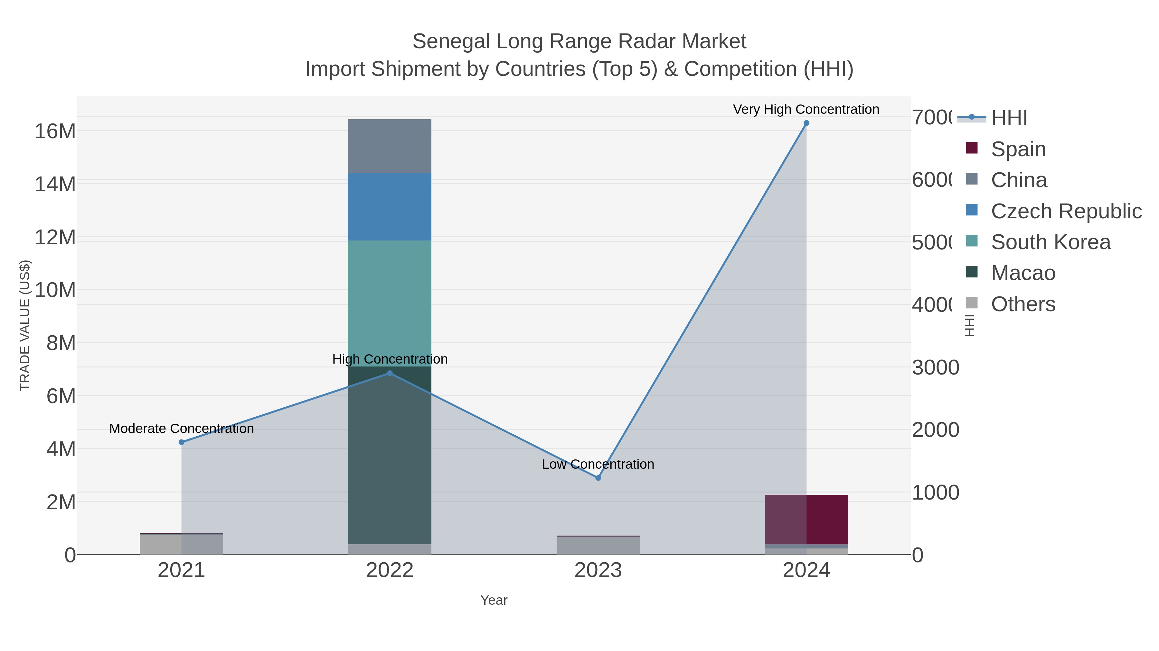Screen dimensions: 1159x651
Task: Click the vertical 'HHI' right axis title
Action: coord(970,325)
